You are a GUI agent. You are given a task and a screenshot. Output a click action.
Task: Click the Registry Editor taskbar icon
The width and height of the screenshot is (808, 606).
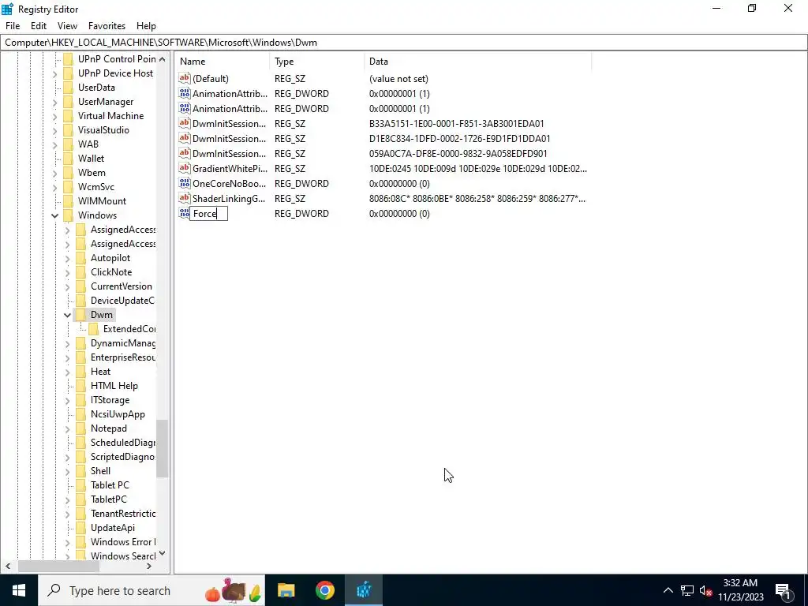[364, 590]
